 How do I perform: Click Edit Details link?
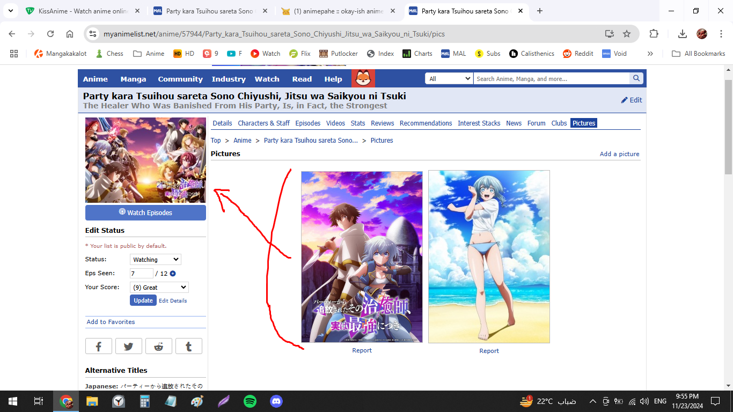pyautogui.click(x=173, y=301)
